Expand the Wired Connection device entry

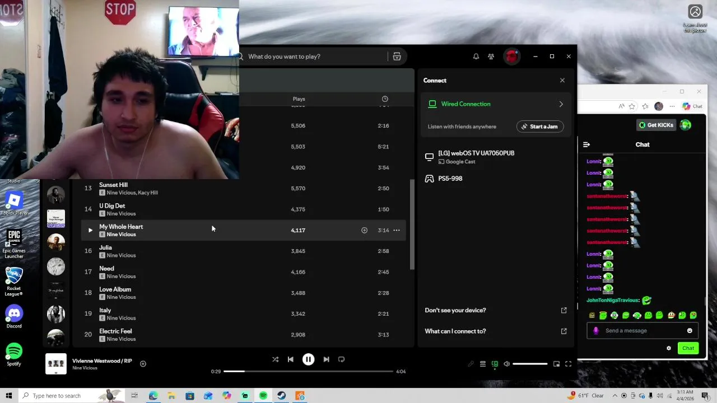pyautogui.click(x=495, y=104)
